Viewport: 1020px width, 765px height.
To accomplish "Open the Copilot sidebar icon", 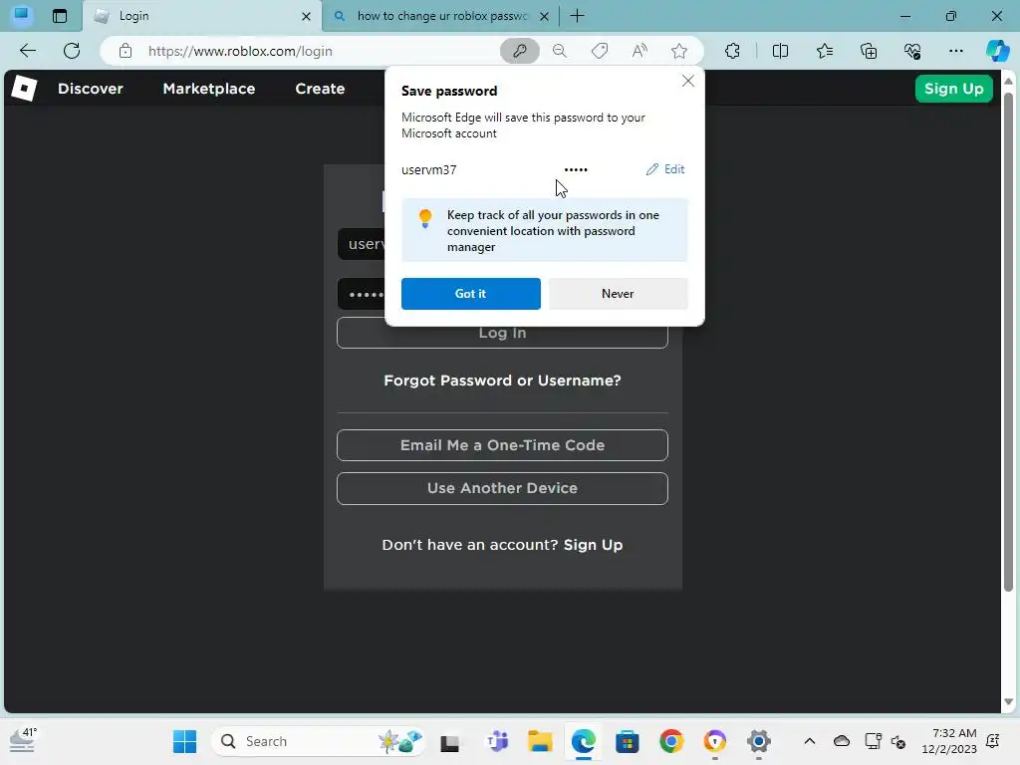I will 997,51.
